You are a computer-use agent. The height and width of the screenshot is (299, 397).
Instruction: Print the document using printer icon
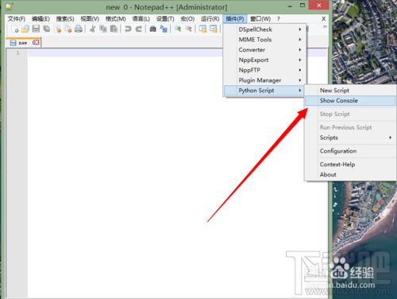click(x=79, y=29)
